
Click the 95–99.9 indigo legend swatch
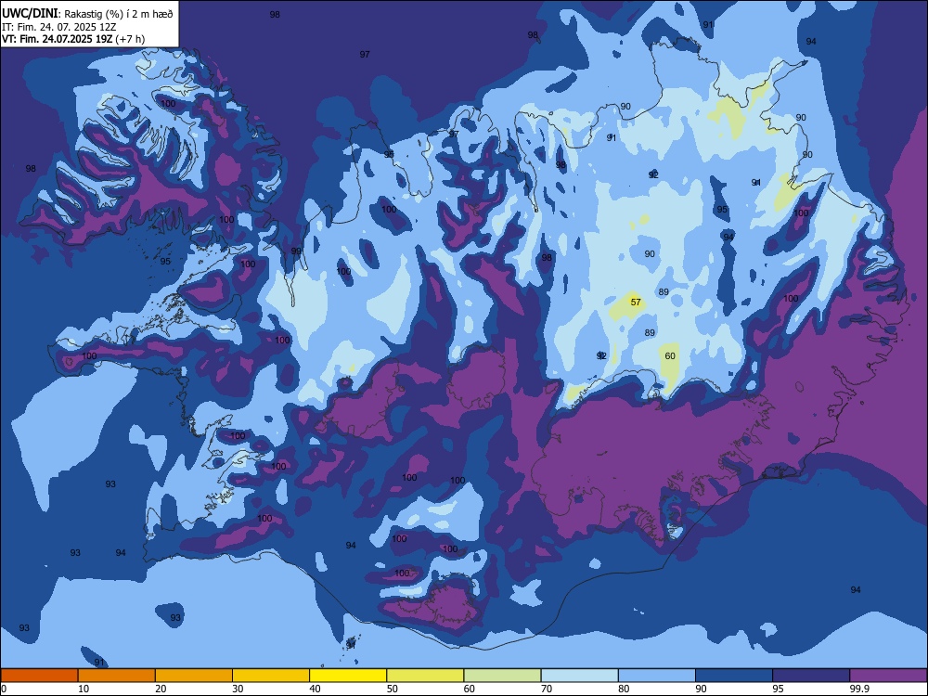pyautogui.click(x=811, y=676)
